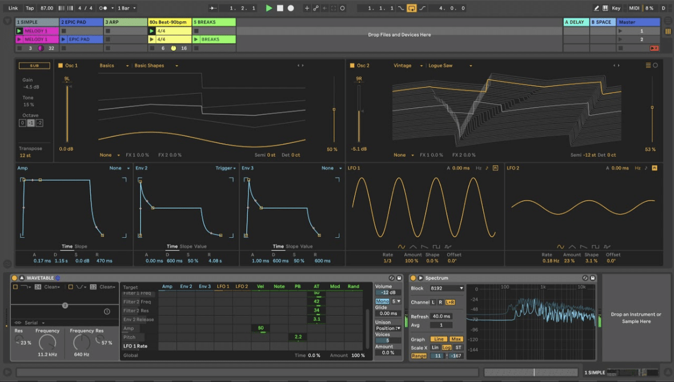674x382 pixels.
Task: Toggle Filter 1 on/off square
Action: pyautogui.click(x=15, y=287)
